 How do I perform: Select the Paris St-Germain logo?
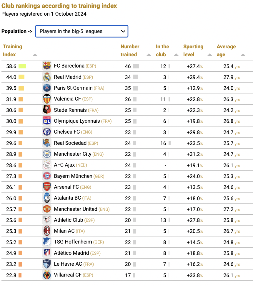coord(47,88)
